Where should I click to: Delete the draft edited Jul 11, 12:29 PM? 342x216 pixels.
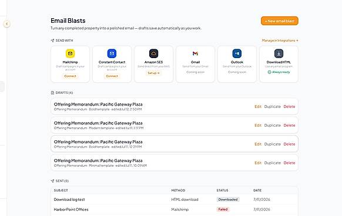point(289,144)
